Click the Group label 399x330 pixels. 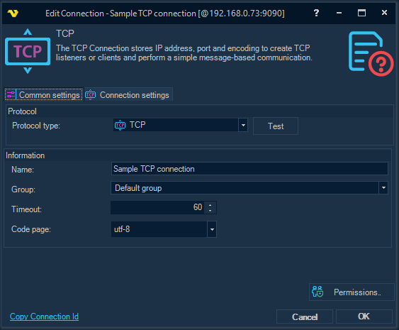click(23, 189)
